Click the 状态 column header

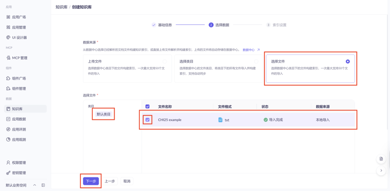pos(265,106)
